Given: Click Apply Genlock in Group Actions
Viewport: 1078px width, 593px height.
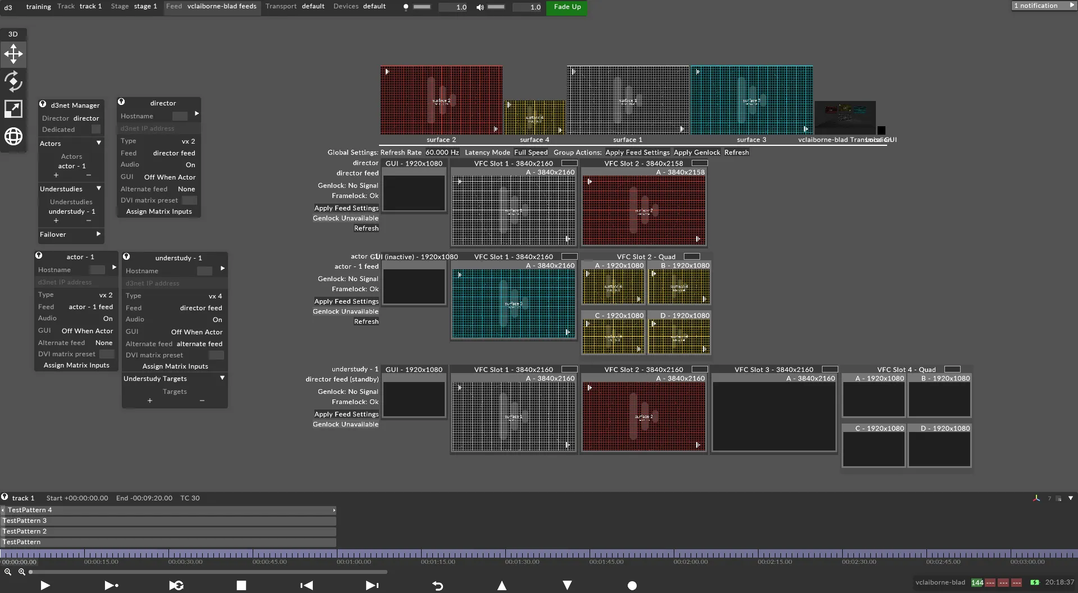Looking at the screenshot, I should (x=697, y=152).
